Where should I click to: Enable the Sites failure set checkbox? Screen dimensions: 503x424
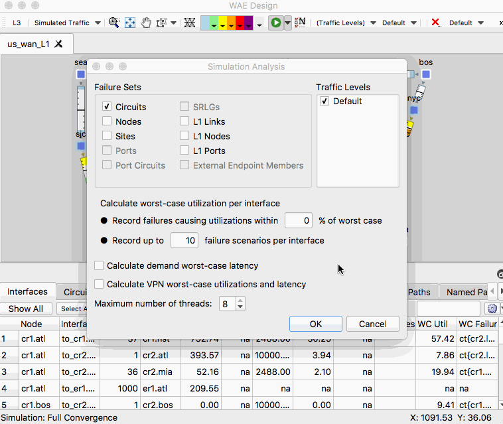[x=107, y=135]
